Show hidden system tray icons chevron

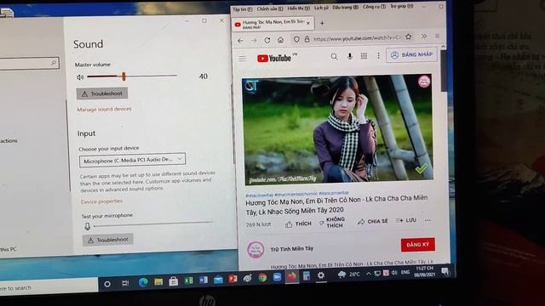coord(369,274)
